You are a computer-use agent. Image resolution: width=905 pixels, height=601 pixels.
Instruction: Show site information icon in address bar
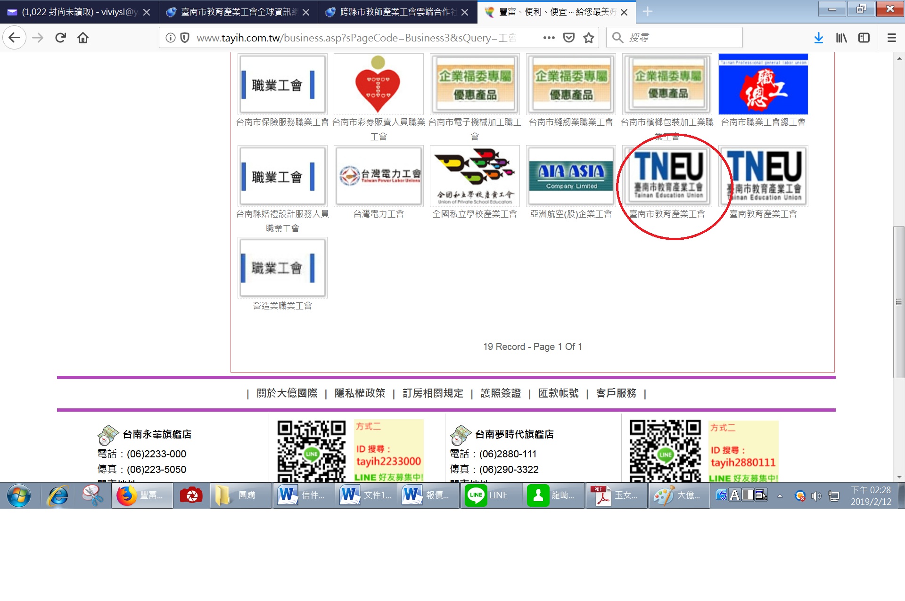click(171, 38)
